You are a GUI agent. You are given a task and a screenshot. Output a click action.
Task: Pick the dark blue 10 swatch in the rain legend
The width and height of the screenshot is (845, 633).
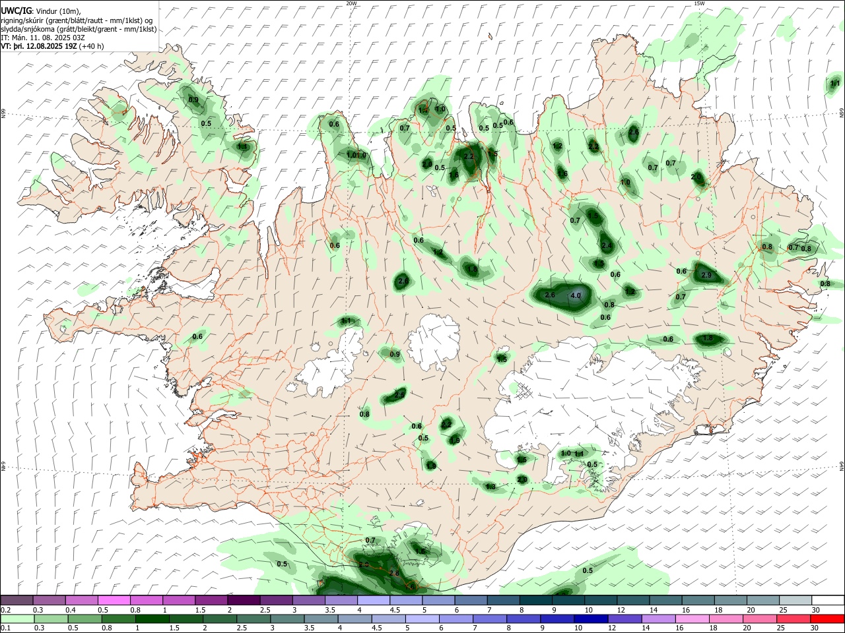590,618
